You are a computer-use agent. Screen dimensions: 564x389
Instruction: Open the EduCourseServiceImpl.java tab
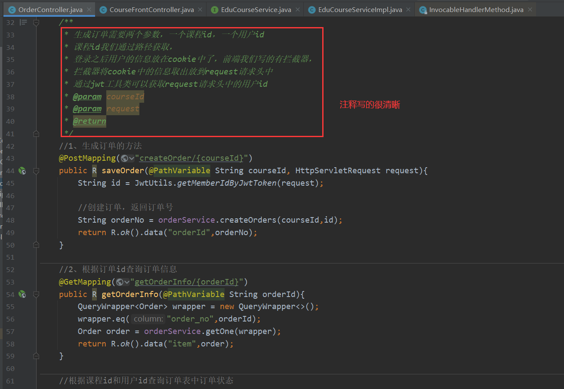(x=360, y=9)
